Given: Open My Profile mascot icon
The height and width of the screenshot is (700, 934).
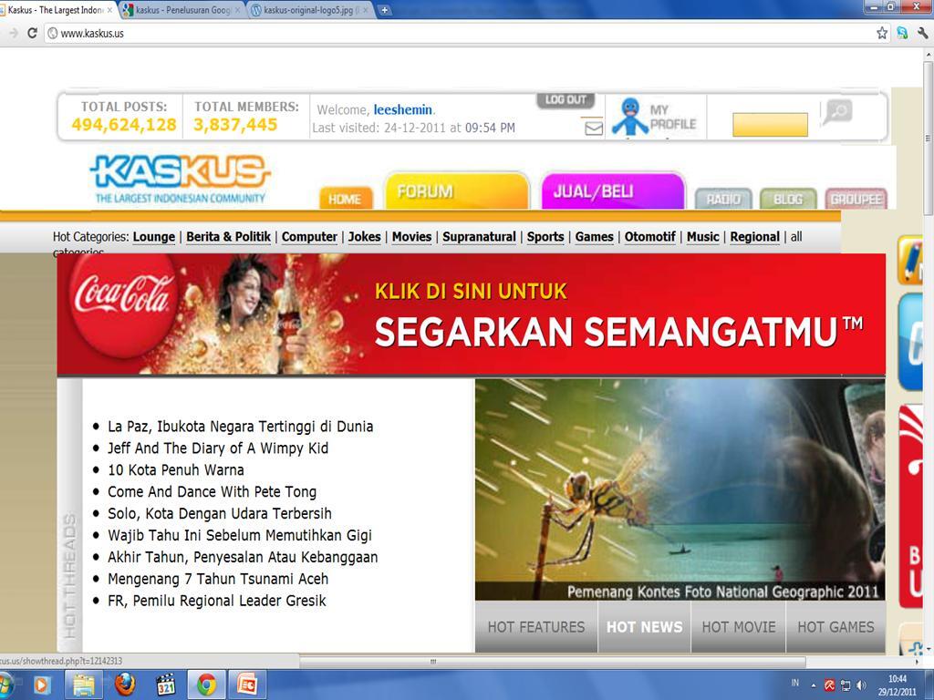Looking at the screenshot, I should coord(629,117).
